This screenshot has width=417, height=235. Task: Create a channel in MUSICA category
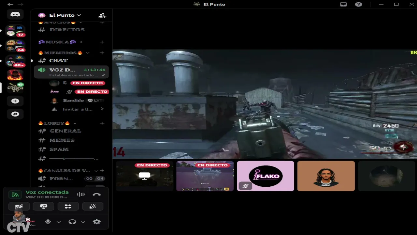click(102, 42)
